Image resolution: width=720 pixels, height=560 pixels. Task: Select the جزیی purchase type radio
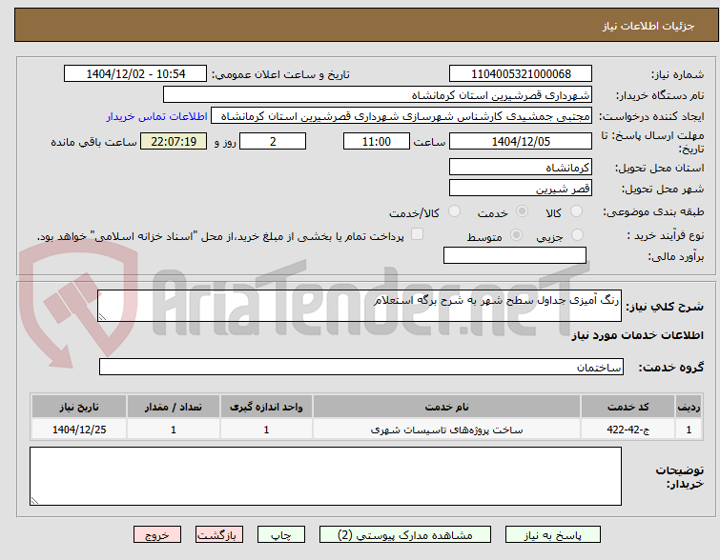tap(577, 235)
